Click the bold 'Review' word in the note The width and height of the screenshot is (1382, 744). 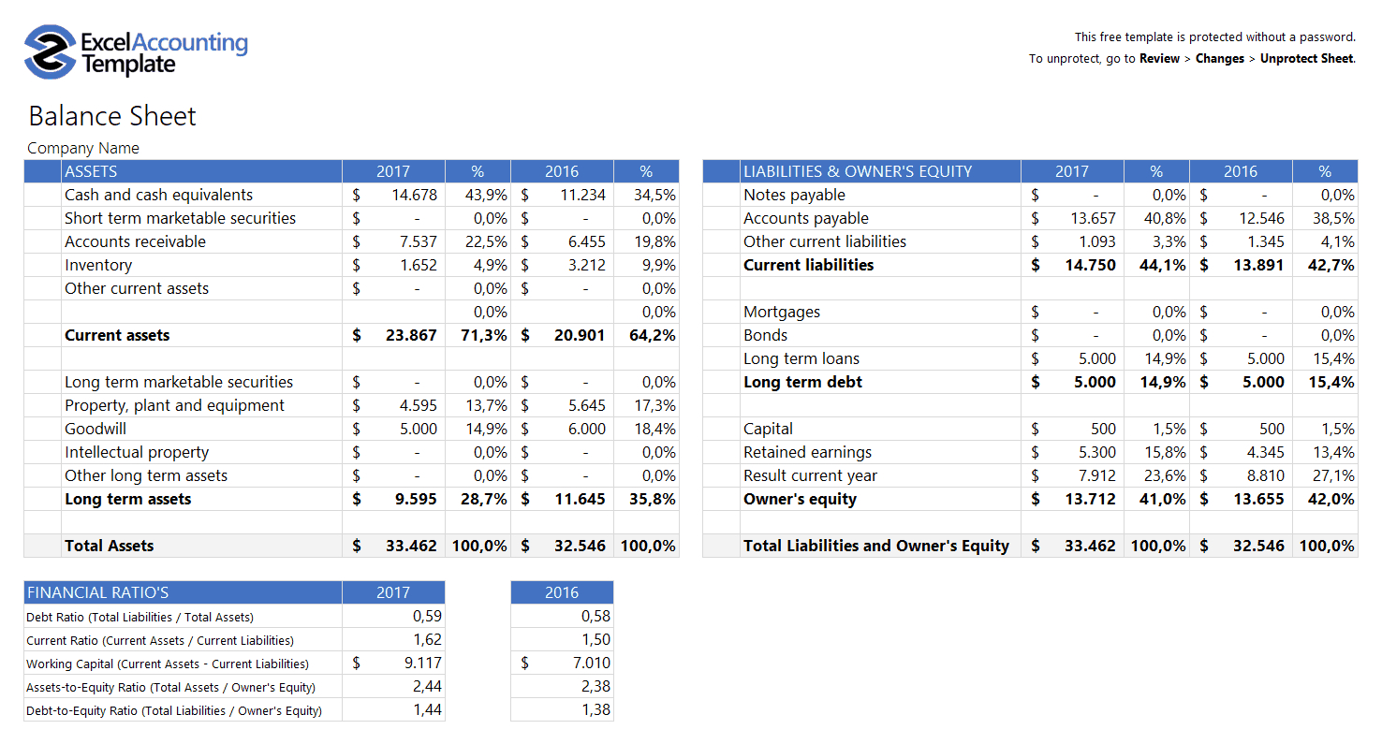tap(1159, 58)
